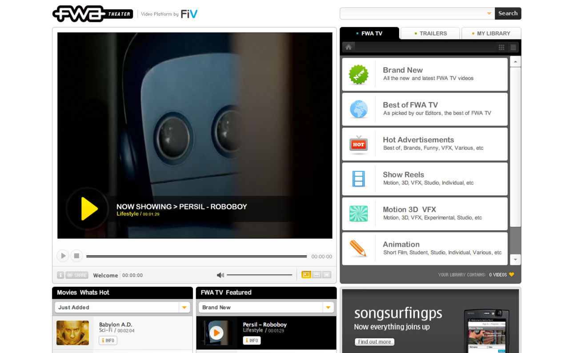Screen dimensions: 569x353
Task: Click the green Brand New badge icon
Action: (x=359, y=74)
